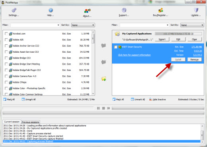This screenshot has height=147, width=207.
Task: Open the left Sort by Name dropdown
Action: tap(83, 25)
